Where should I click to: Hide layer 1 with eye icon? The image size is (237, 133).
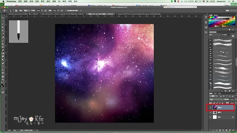point(210,112)
